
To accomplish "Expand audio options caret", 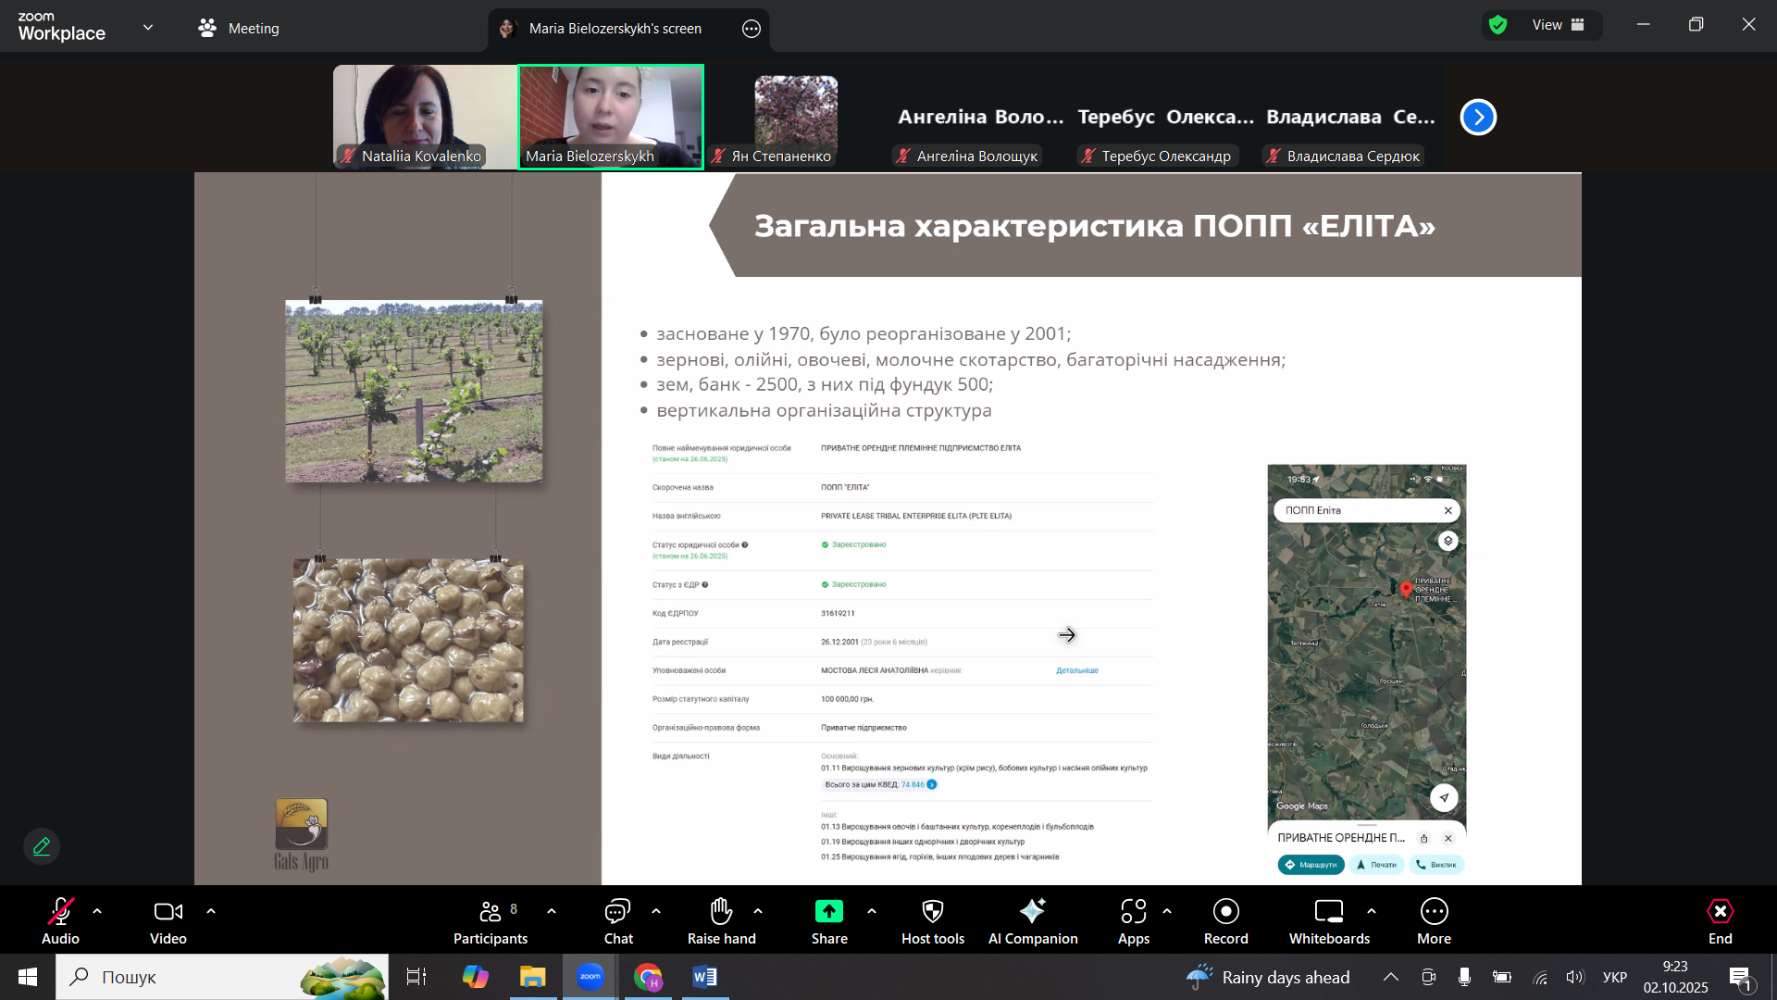I will (97, 911).
